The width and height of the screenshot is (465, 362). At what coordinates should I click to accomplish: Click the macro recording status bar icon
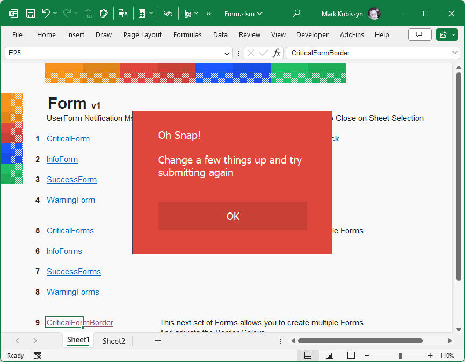point(38,356)
